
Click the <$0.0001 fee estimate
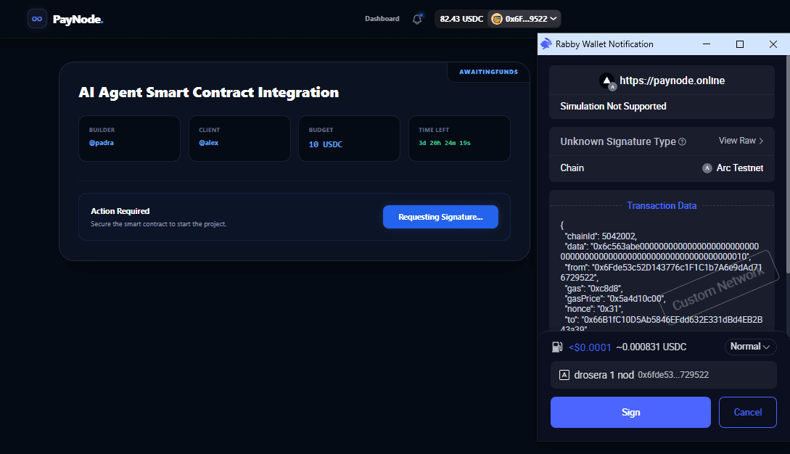tap(590, 347)
